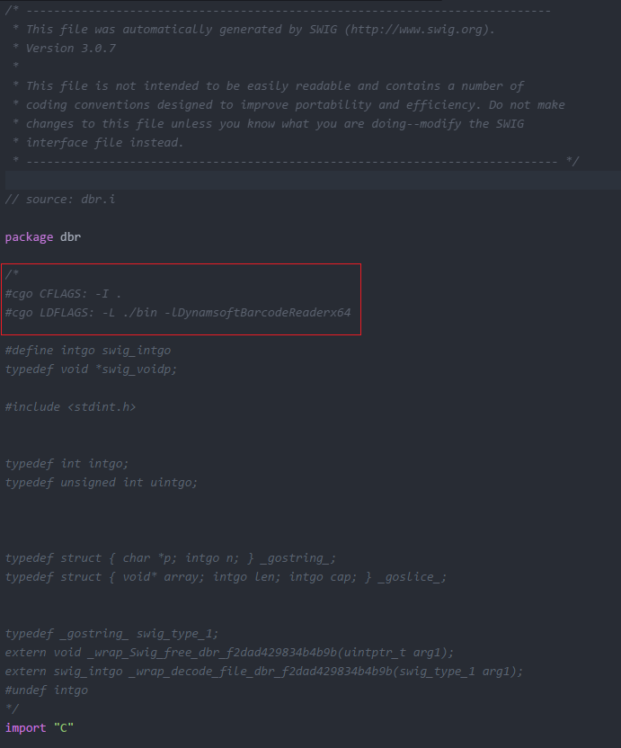Click the "#undef intgo" line
This screenshot has width=621, height=748.
(x=47, y=690)
